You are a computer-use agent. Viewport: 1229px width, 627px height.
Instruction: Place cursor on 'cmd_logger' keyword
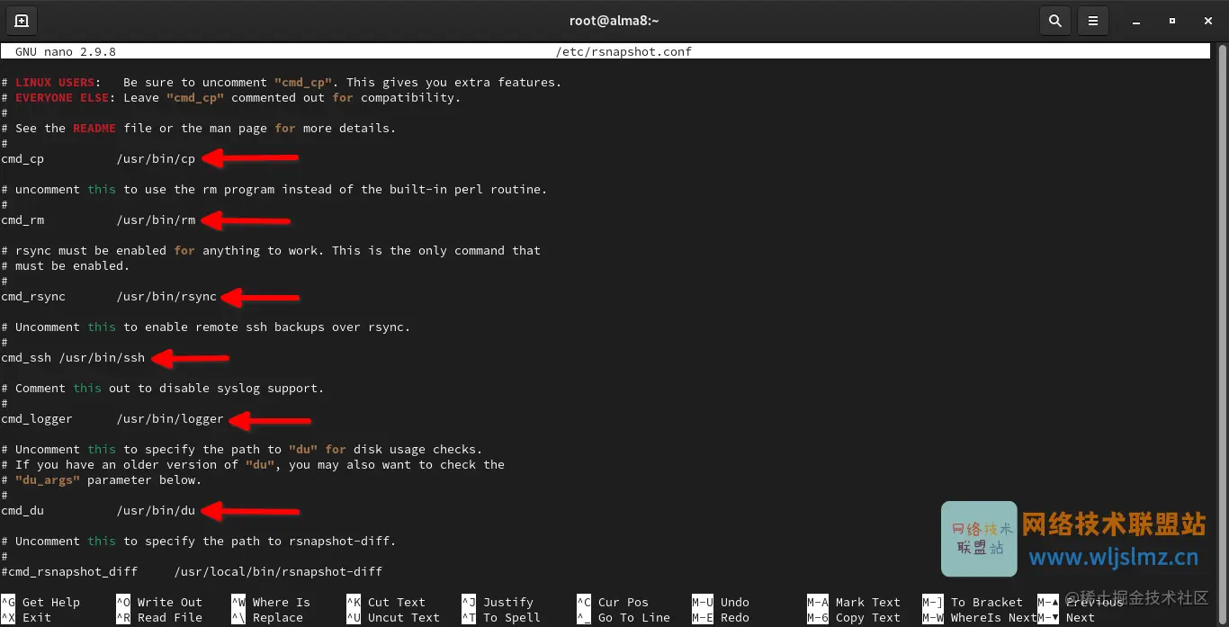(x=37, y=418)
